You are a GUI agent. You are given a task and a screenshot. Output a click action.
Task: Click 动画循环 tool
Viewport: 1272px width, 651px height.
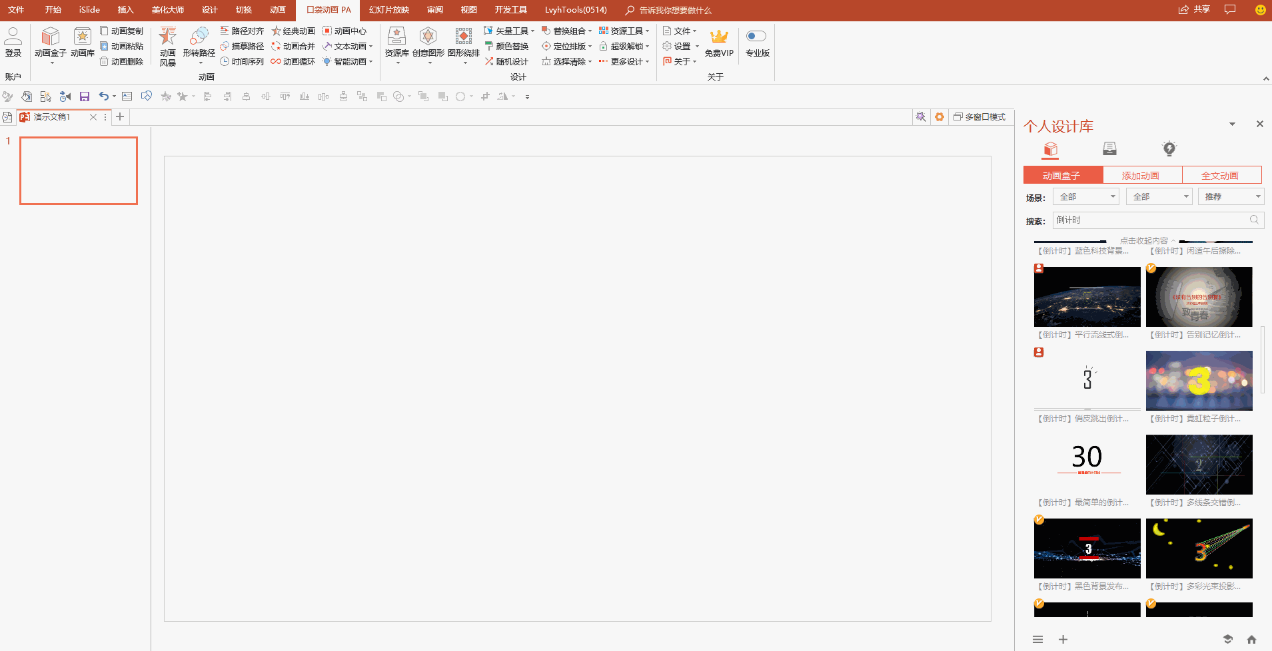click(293, 61)
